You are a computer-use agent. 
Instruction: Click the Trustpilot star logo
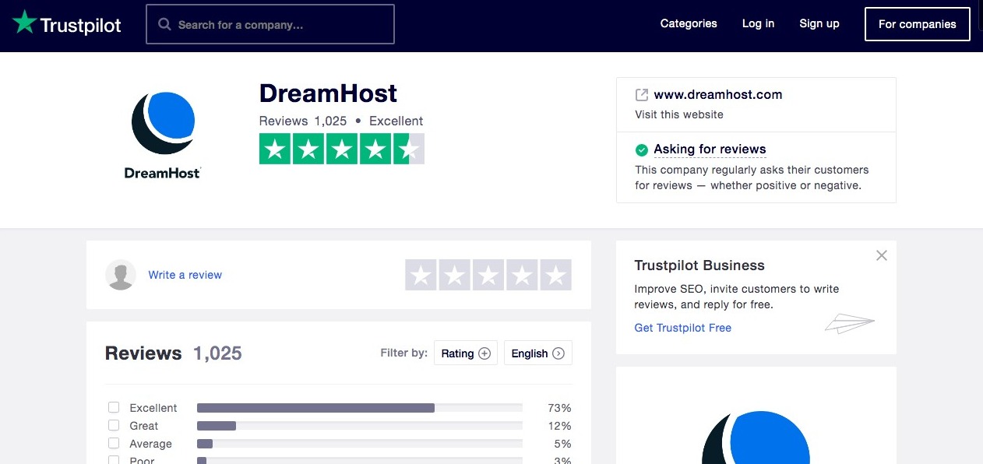(24, 23)
